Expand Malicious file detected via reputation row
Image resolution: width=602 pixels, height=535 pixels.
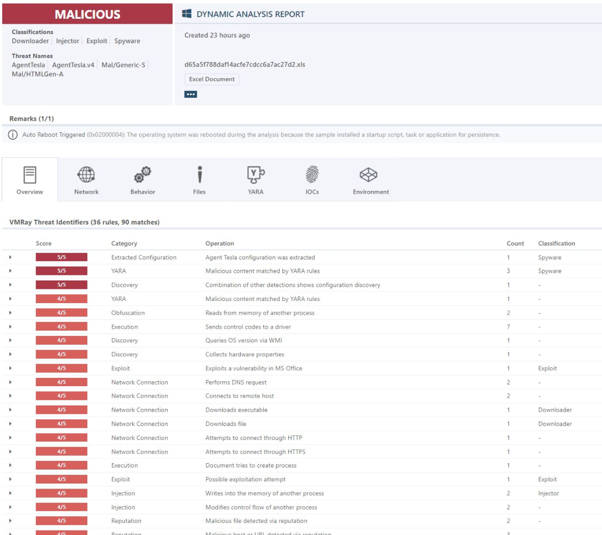coord(11,521)
